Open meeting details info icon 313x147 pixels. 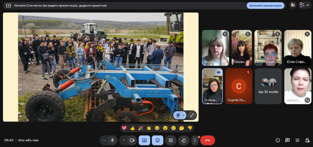point(277,140)
